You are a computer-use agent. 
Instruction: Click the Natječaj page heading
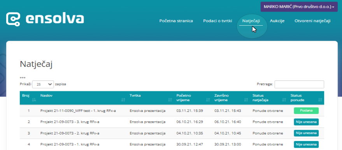[36, 65]
